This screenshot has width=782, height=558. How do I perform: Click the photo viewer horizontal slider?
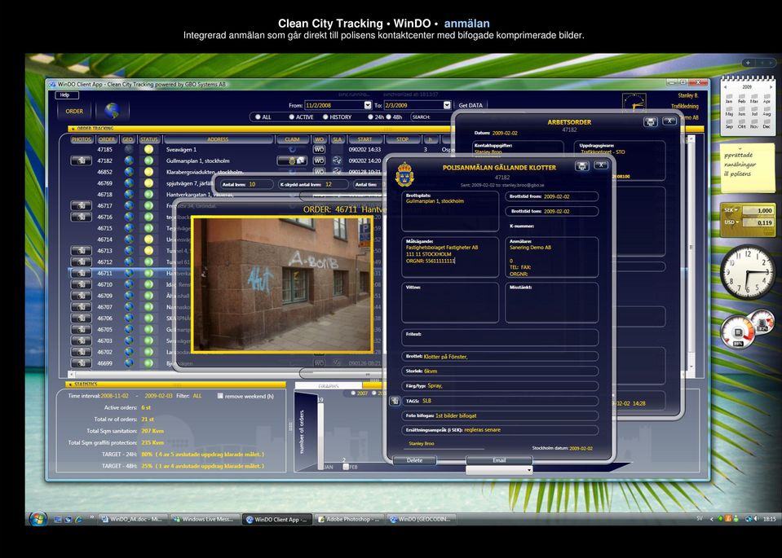click(x=342, y=374)
